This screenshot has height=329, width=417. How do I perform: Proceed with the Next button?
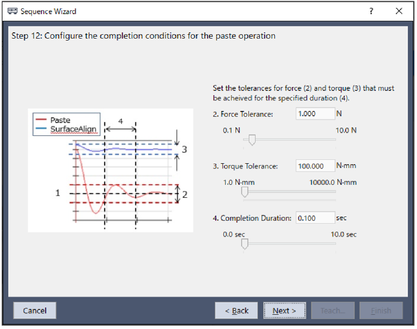click(284, 310)
